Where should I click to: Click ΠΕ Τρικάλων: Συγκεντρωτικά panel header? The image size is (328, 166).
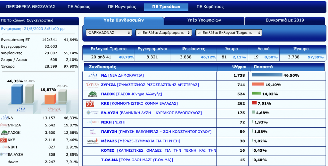pyautogui.click(x=39, y=20)
